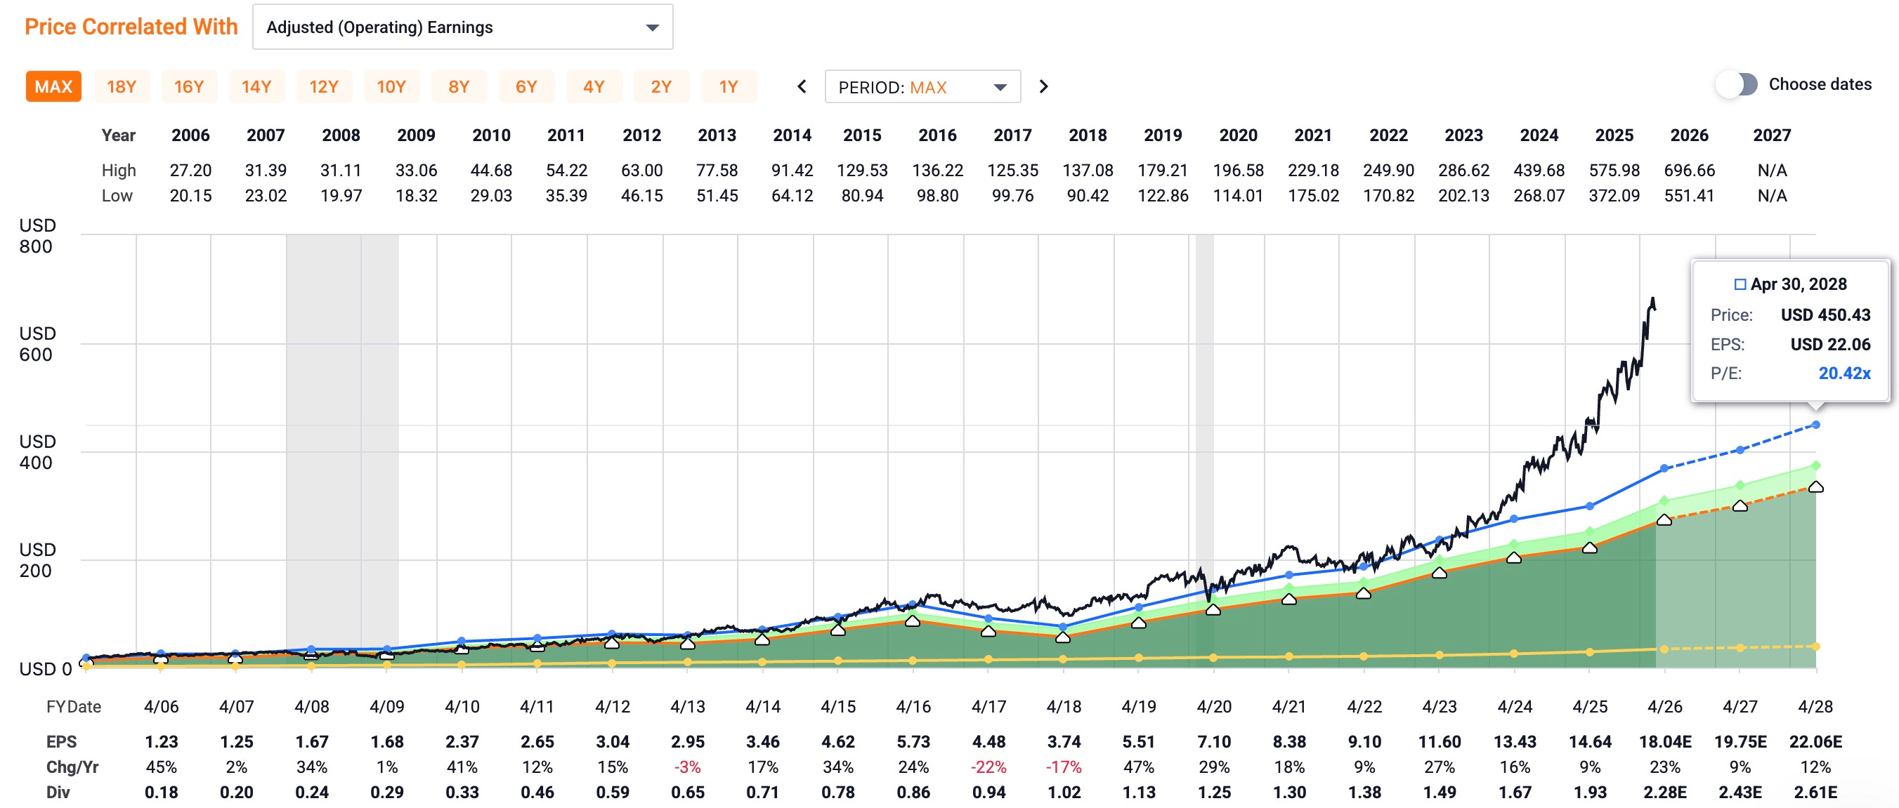Screen dimensions: 1899x808
Task: Choose the 18Y range button
Action: point(121,87)
